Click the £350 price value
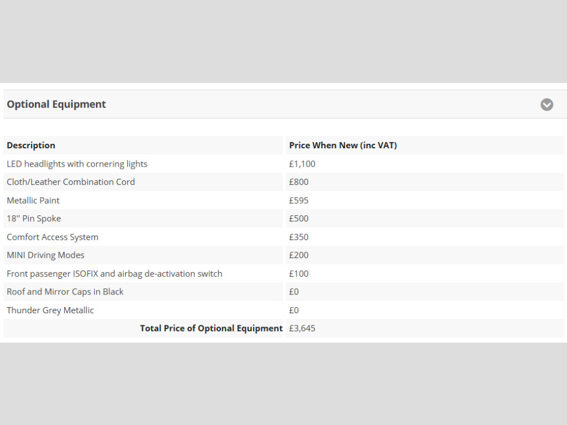 [298, 237]
